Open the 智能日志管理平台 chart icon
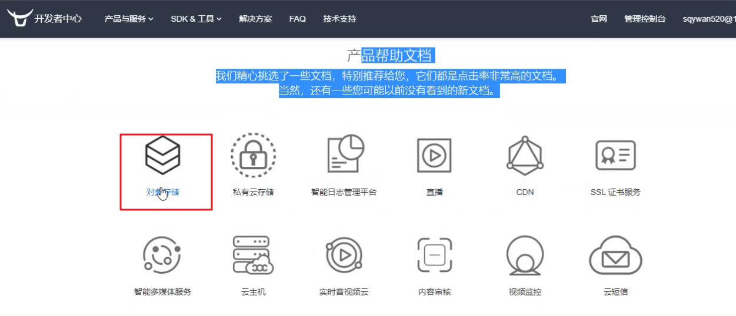This screenshot has width=736, height=316. pyautogui.click(x=346, y=154)
